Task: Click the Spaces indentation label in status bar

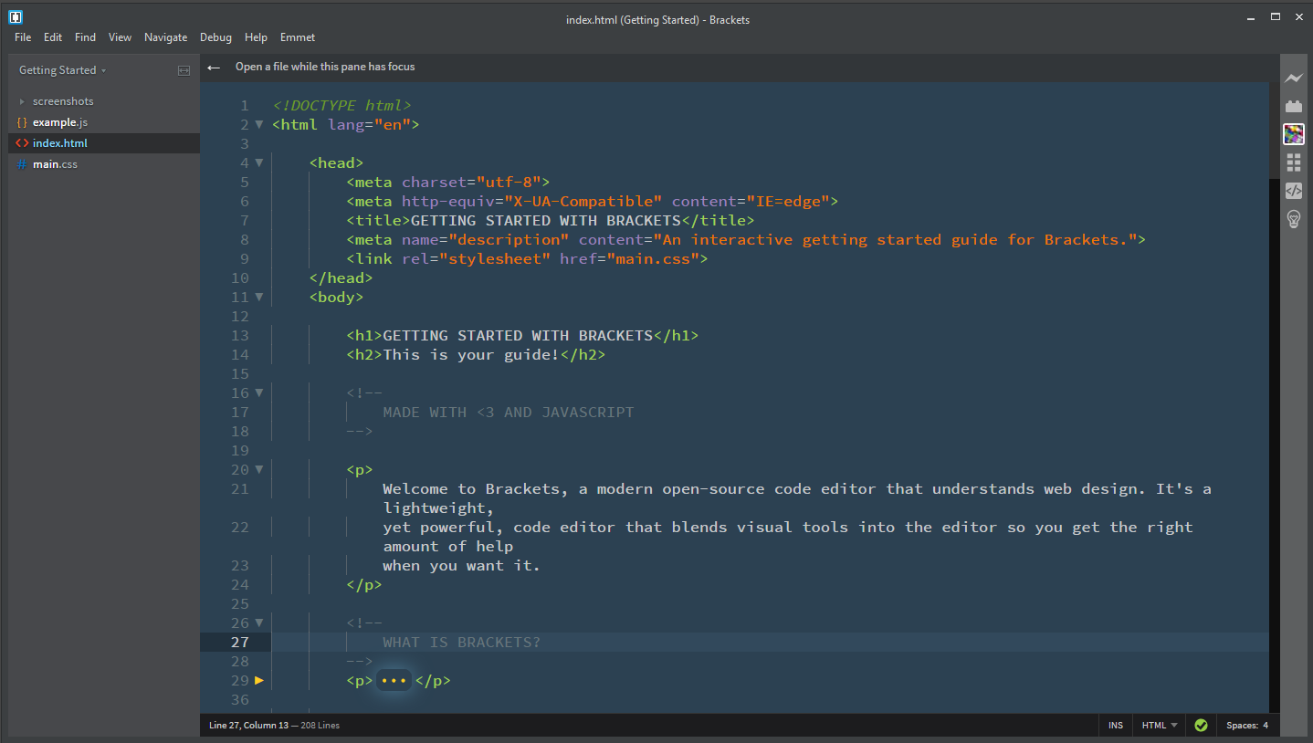Action: 1242,726
